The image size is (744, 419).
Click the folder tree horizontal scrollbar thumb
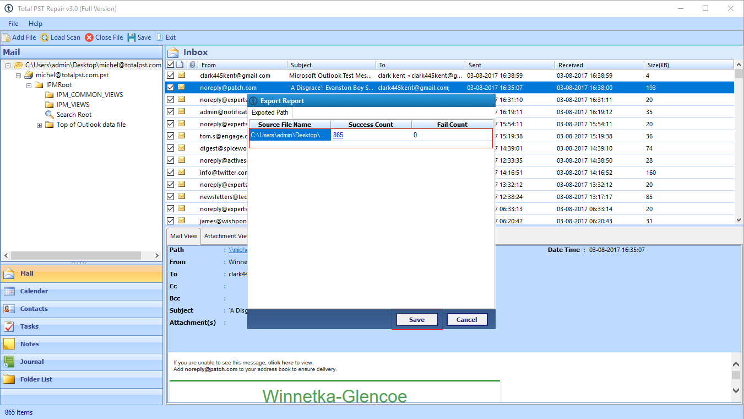click(76, 256)
